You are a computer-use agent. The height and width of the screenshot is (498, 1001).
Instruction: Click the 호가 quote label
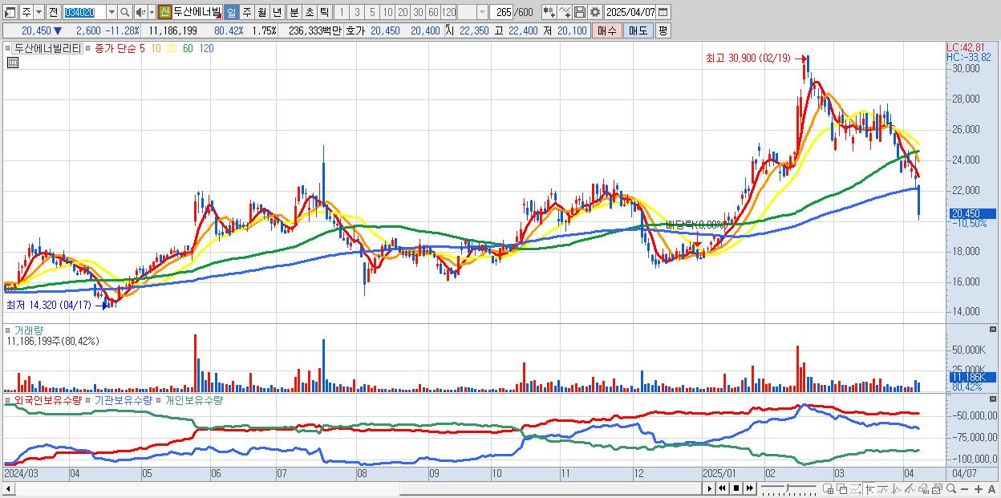pos(354,30)
